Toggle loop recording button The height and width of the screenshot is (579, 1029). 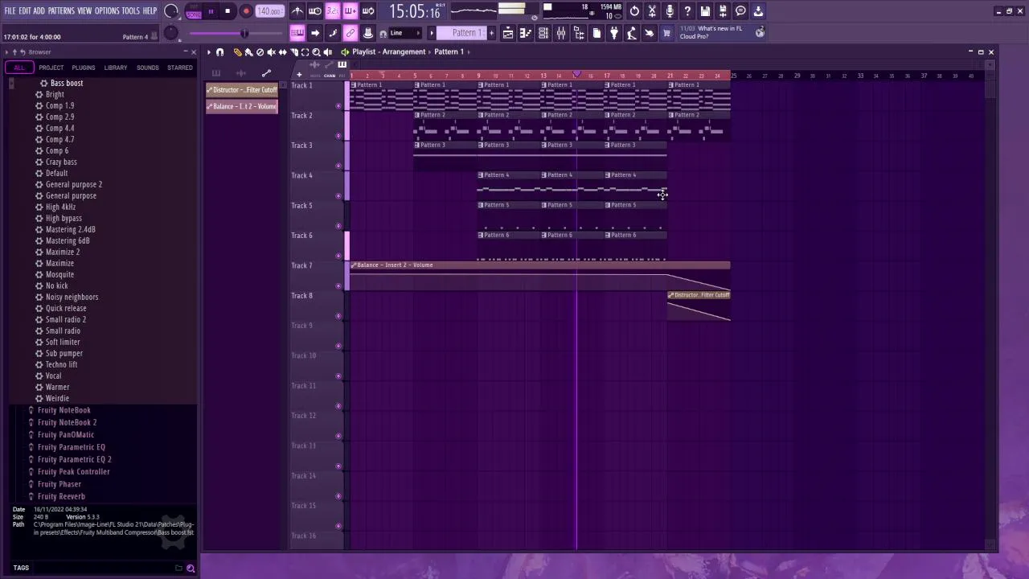367,11
